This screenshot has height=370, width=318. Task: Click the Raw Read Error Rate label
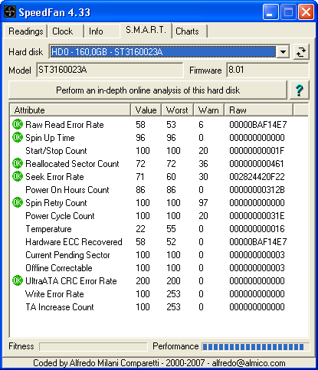coord(64,125)
